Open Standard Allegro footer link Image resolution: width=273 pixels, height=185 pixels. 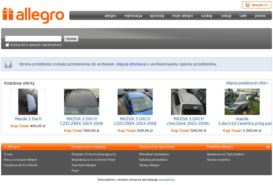(84, 165)
